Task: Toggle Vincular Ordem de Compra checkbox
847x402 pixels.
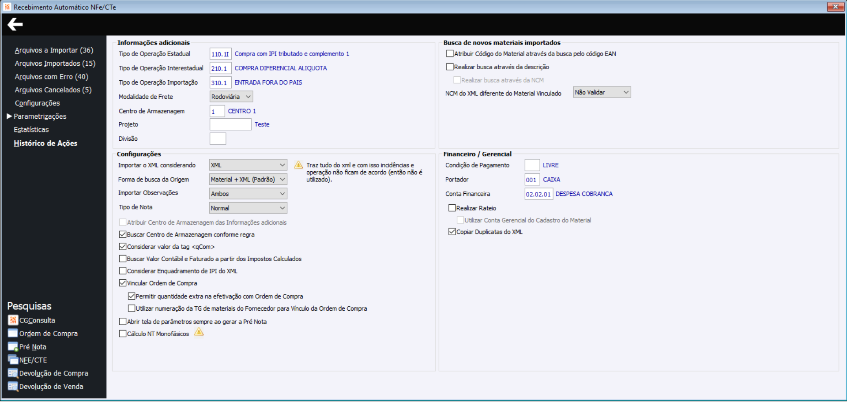Action: (123, 283)
